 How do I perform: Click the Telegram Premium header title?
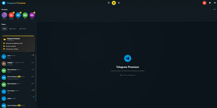[16, 3]
